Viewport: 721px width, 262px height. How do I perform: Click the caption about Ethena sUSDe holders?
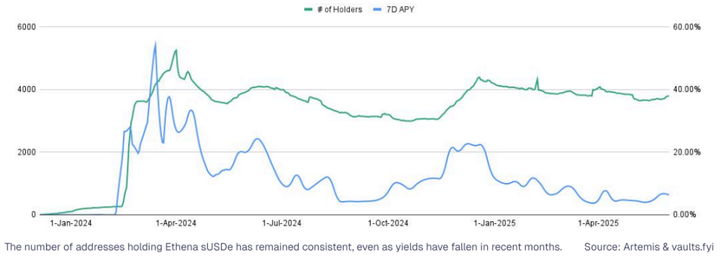coord(284,247)
